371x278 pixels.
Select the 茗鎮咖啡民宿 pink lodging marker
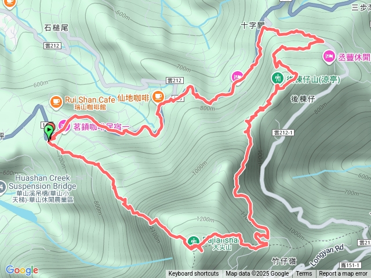(64, 126)
